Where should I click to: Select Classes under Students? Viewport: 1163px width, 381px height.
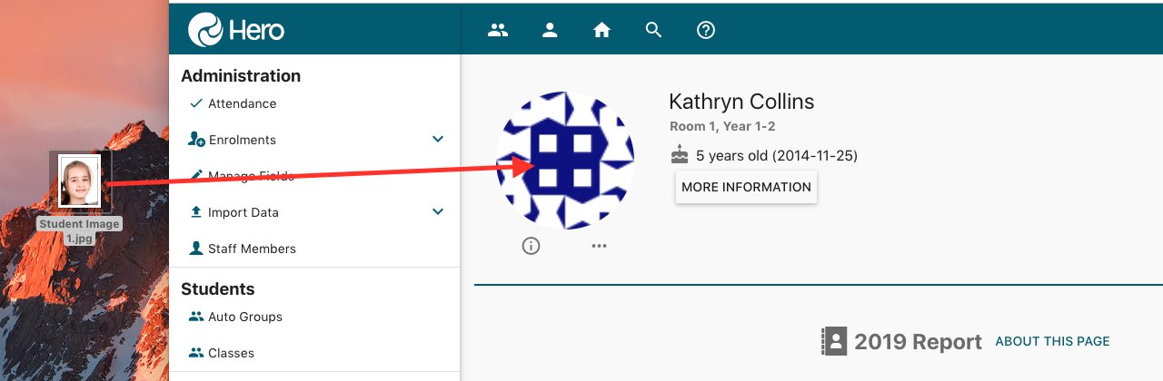tap(231, 353)
